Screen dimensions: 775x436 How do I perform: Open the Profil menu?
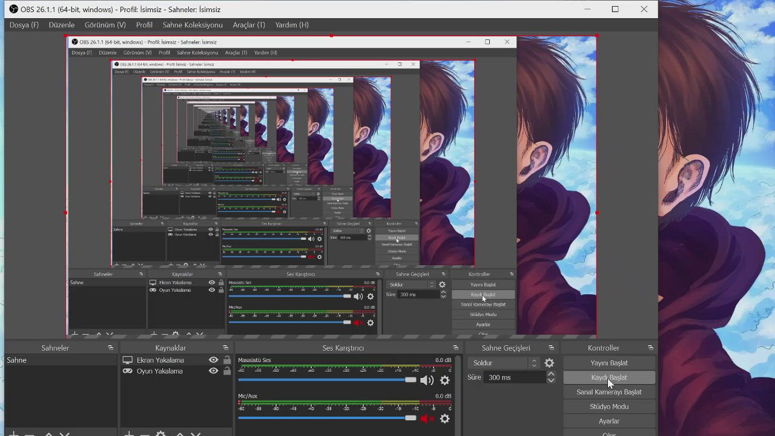pyautogui.click(x=144, y=25)
